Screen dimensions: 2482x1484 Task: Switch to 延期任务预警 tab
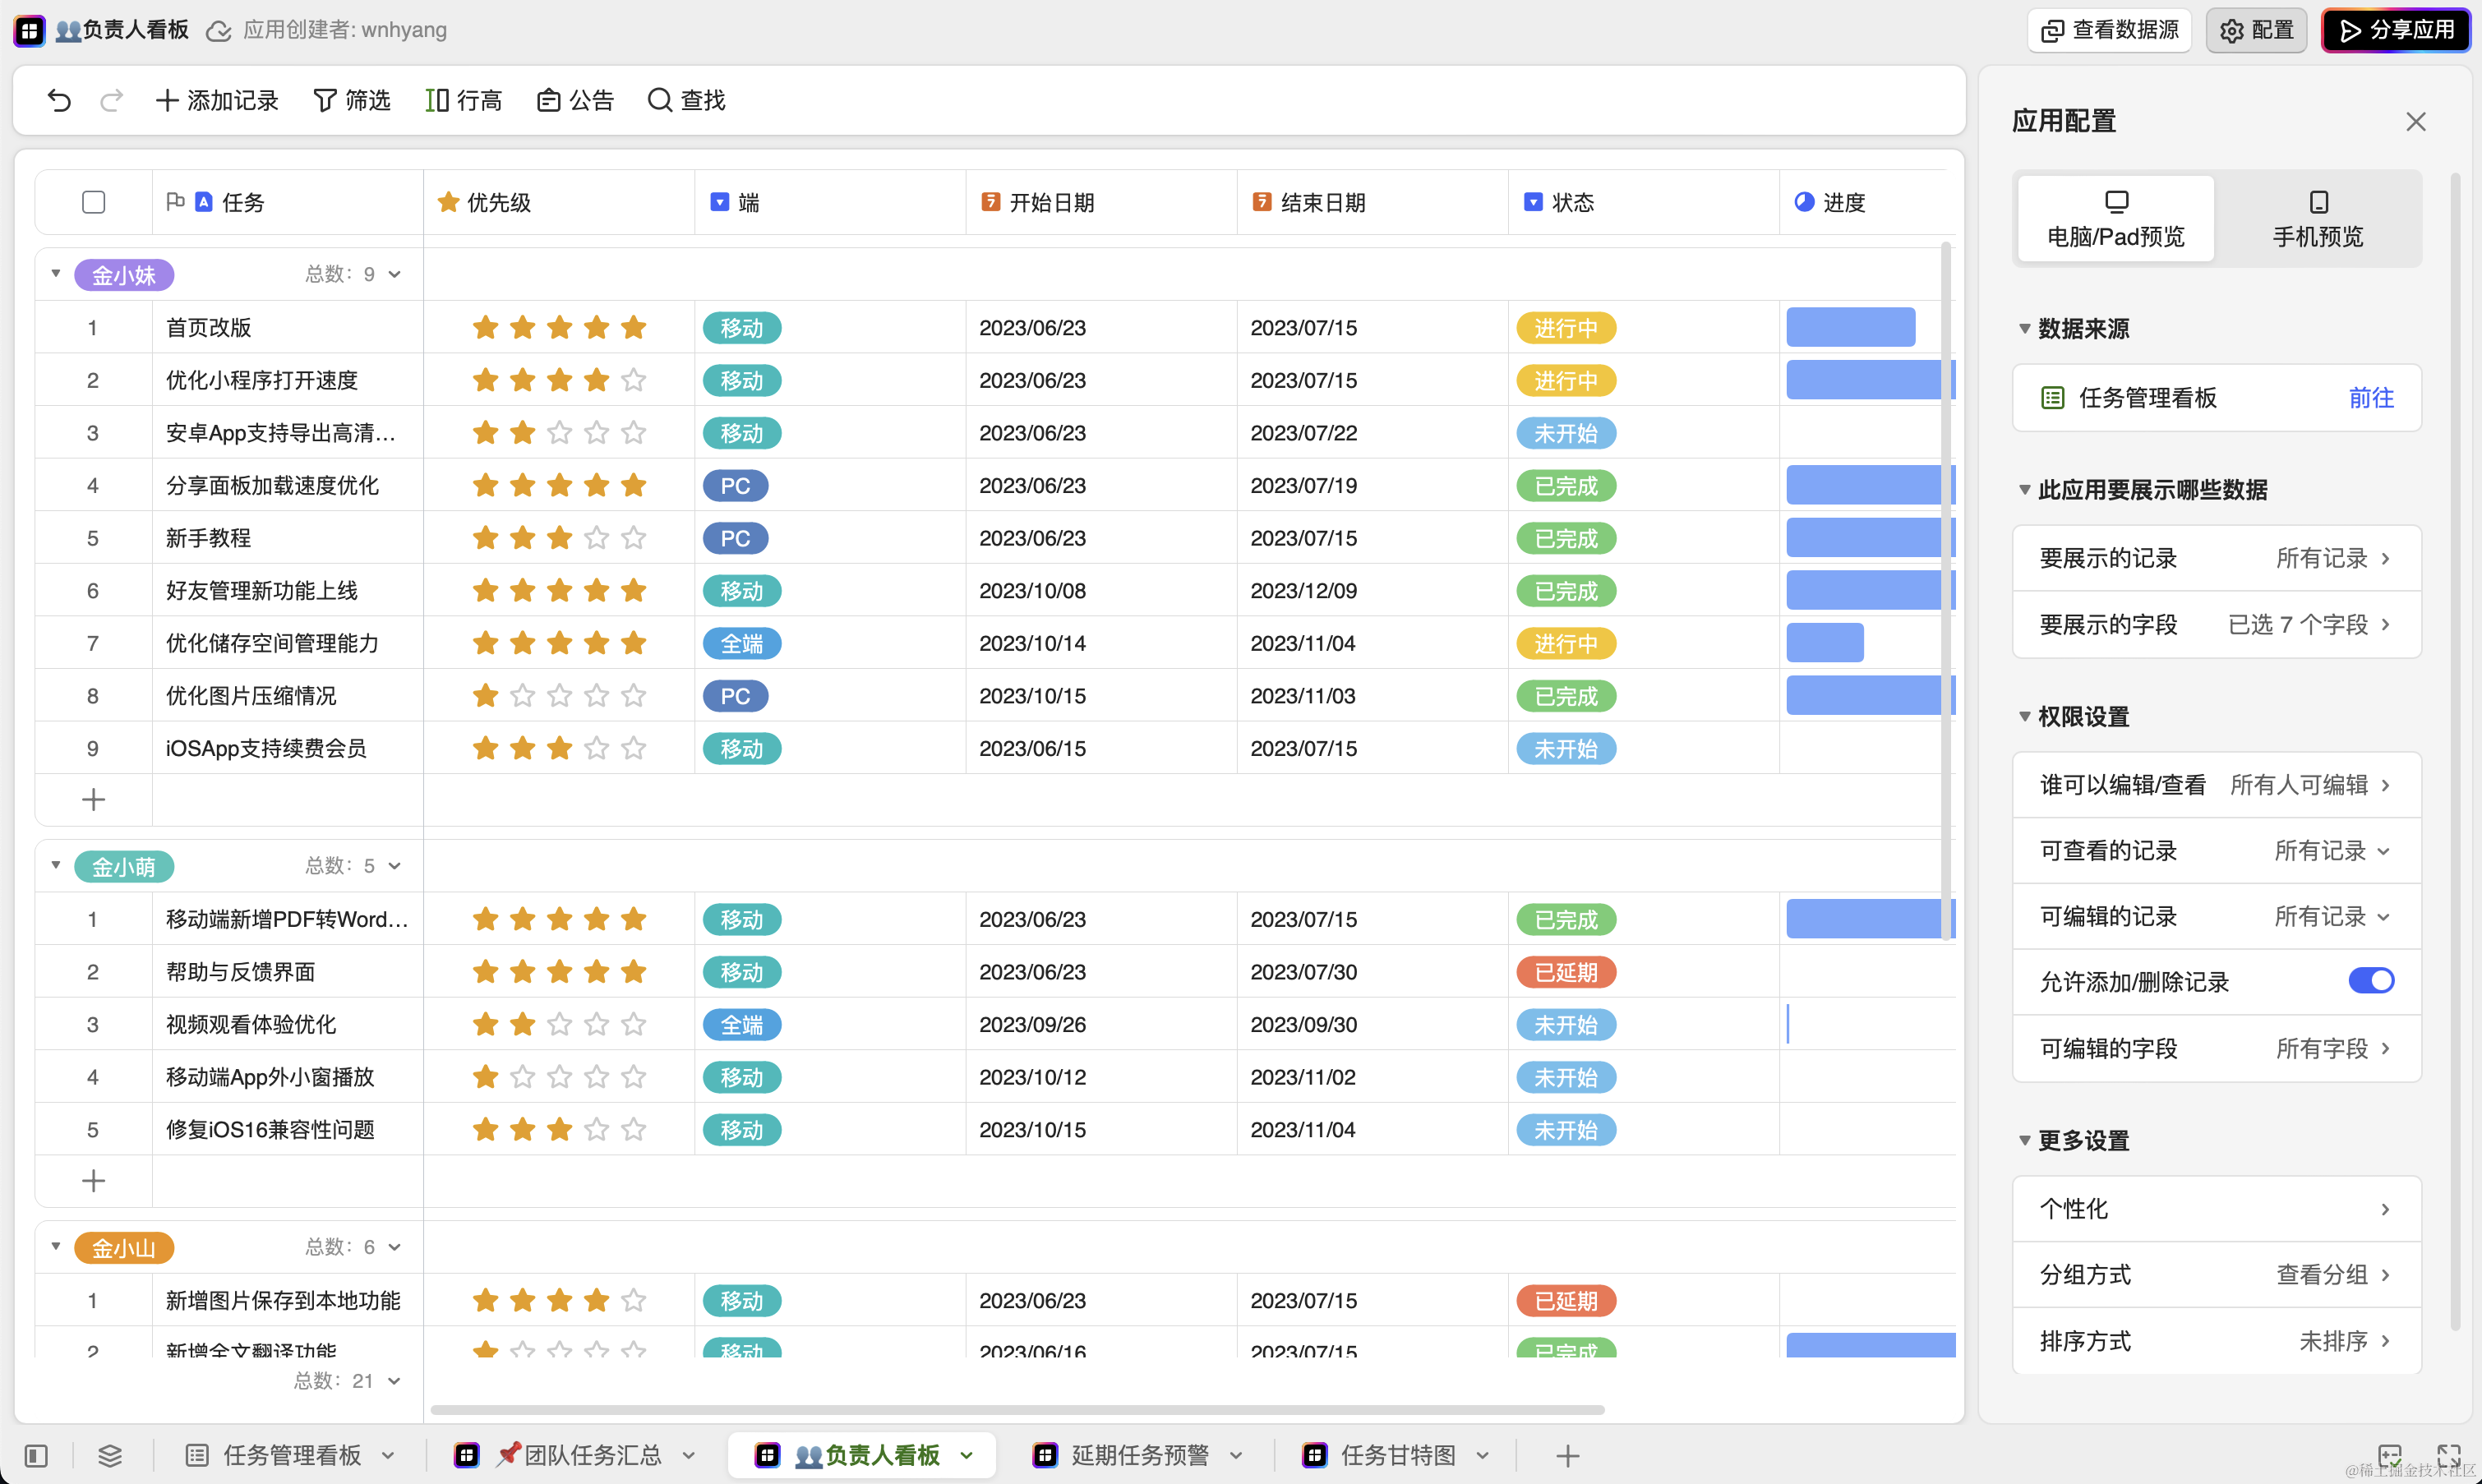[x=1138, y=1455]
